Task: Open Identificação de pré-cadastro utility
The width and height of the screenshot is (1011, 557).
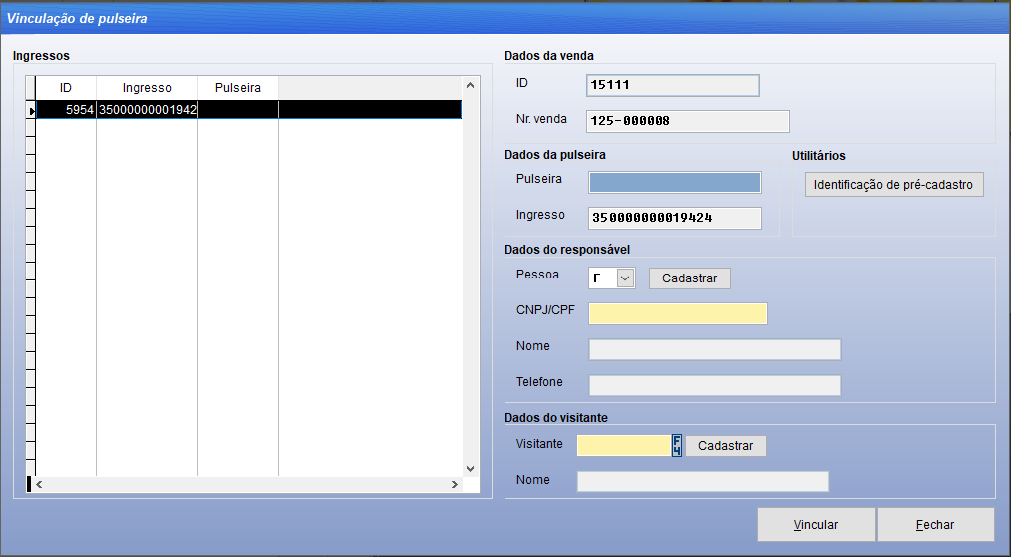Action: [x=893, y=185]
